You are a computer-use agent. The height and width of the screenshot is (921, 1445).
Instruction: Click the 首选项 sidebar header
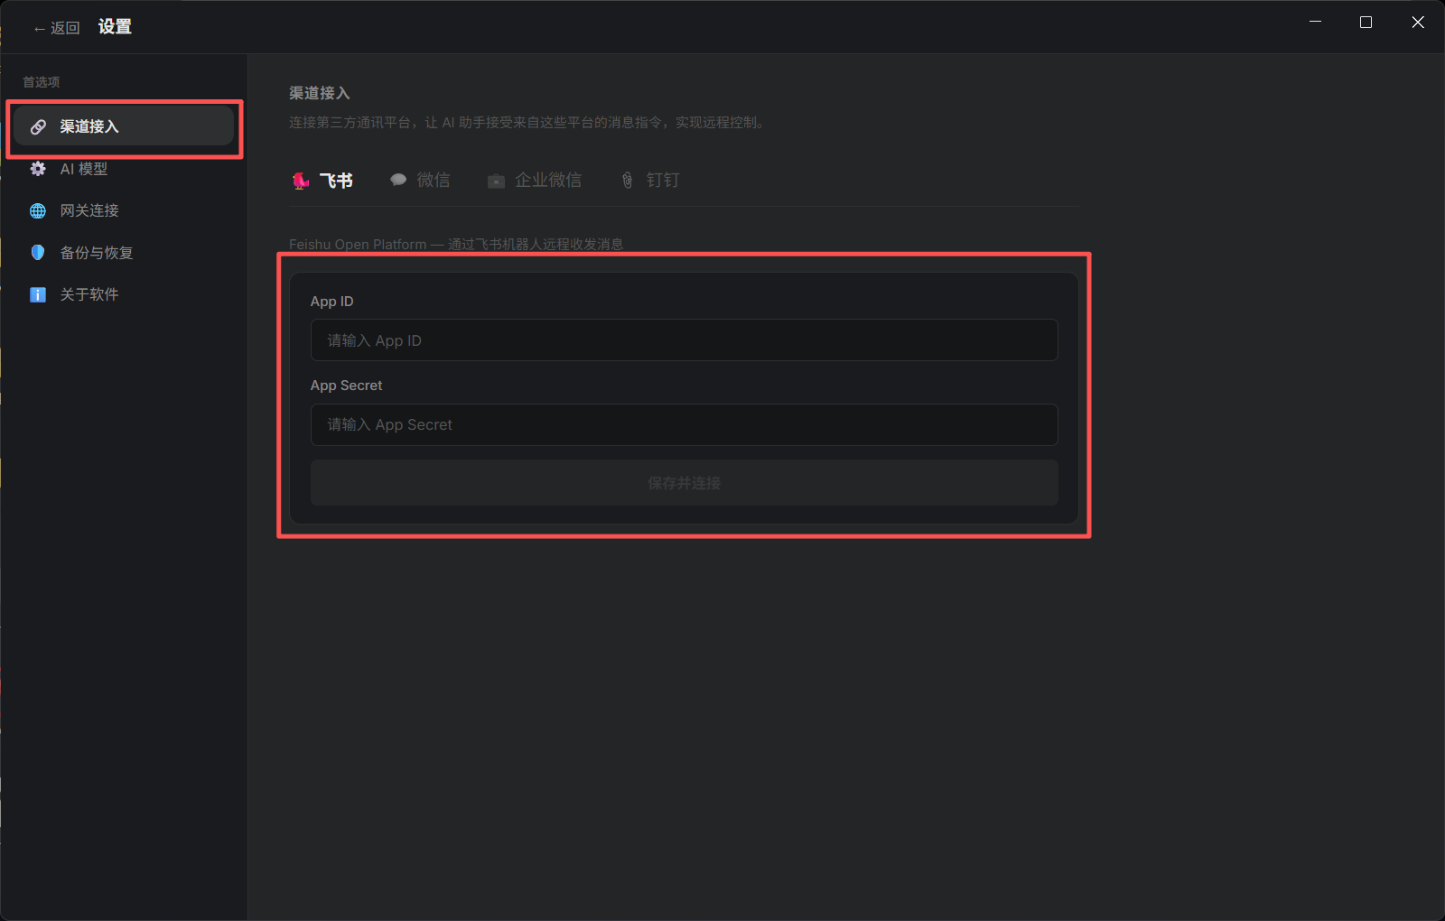pyautogui.click(x=42, y=82)
